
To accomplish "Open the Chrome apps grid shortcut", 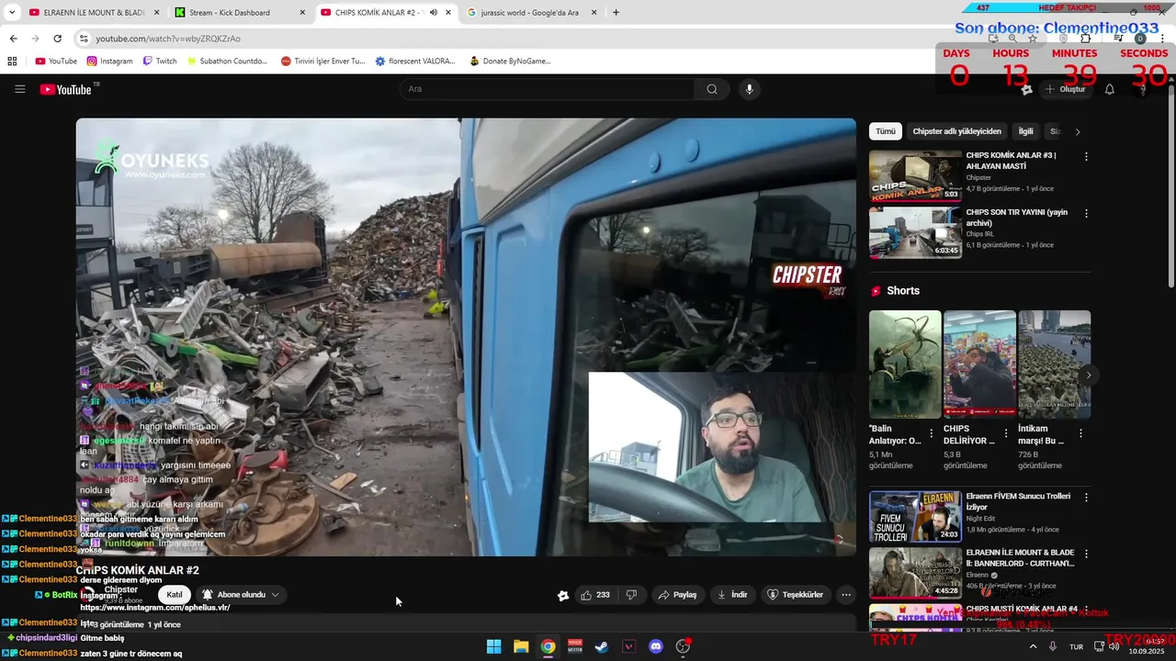I will 12,62.
